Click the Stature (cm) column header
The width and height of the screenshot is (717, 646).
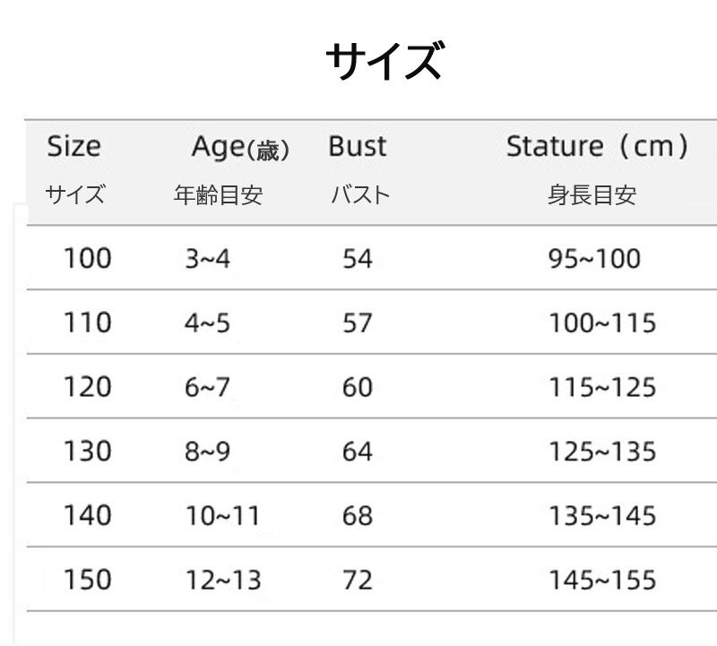click(597, 146)
